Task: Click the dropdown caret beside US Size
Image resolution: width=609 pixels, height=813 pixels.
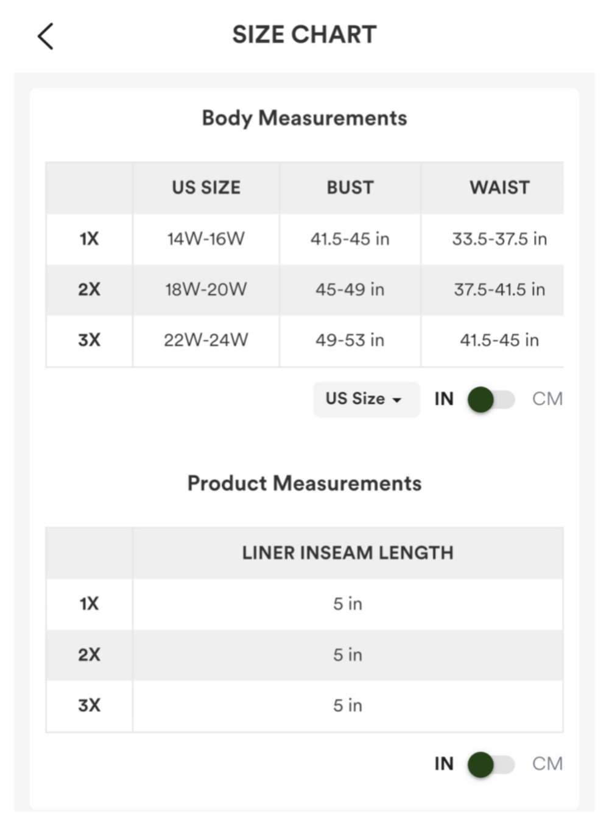Action: [x=397, y=401]
